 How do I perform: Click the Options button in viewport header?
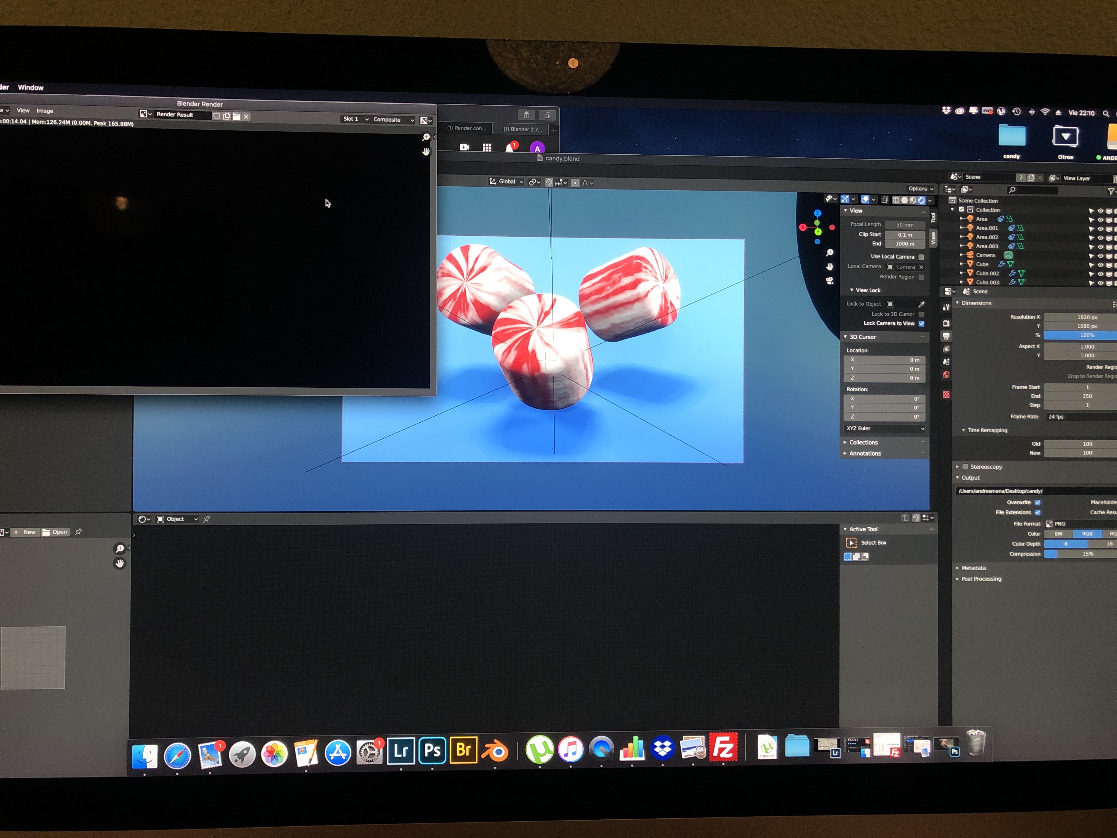[x=921, y=188]
